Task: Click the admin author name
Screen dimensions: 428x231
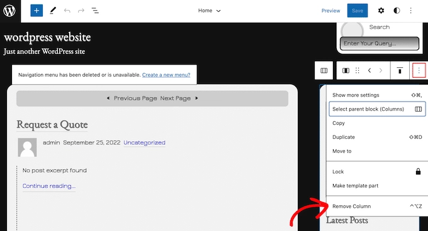Action: (x=52, y=142)
